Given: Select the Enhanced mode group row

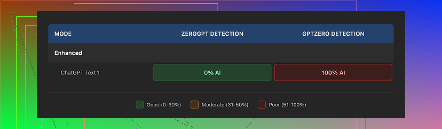Looking at the screenshot, I should click(68, 53).
